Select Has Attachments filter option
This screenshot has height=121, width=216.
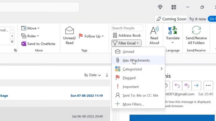pyautogui.click(x=138, y=61)
